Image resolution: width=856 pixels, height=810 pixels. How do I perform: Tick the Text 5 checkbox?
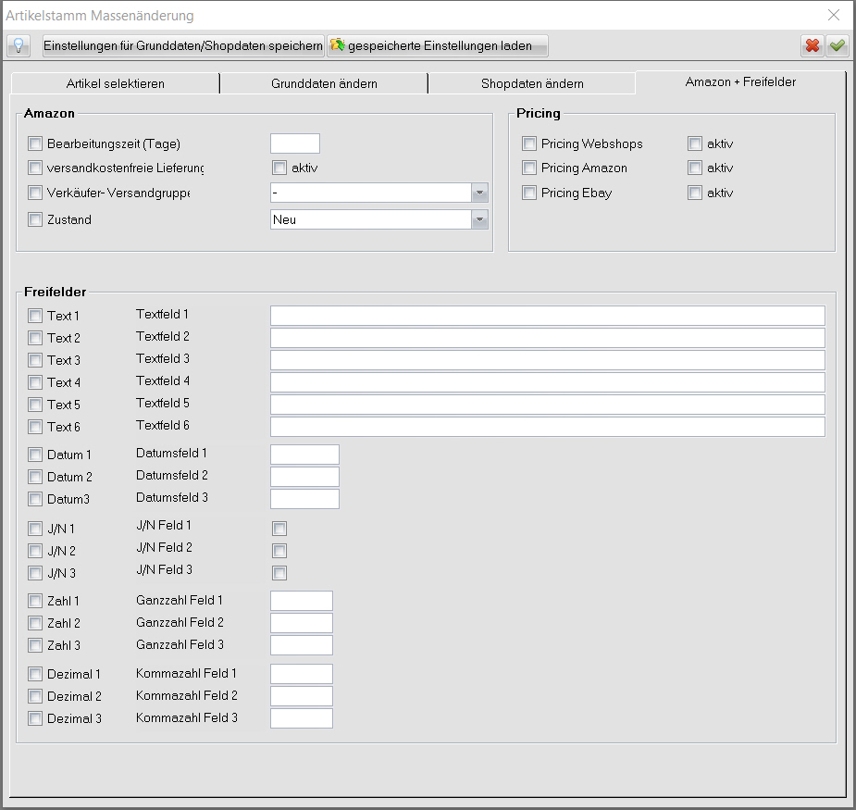35,405
